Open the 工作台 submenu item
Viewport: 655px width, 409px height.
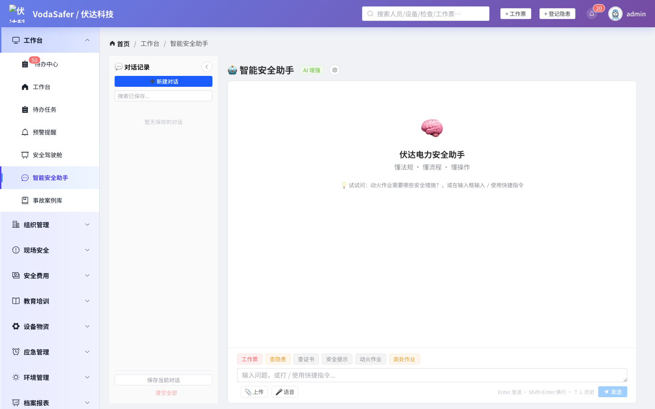pos(50,87)
